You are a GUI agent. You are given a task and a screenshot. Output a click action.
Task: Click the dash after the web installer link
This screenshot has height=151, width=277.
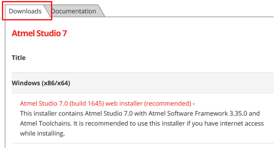click(x=194, y=104)
